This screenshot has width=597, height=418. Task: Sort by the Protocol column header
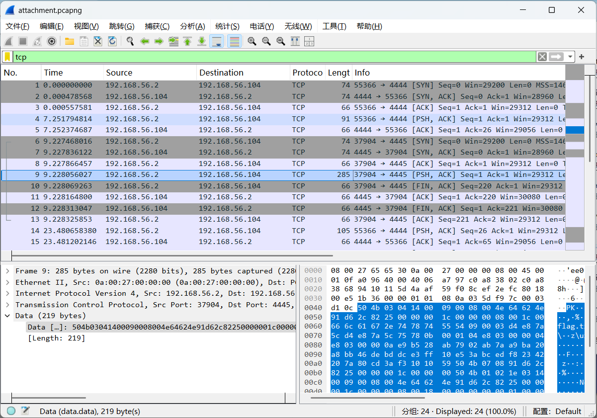pyautogui.click(x=308, y=73)
